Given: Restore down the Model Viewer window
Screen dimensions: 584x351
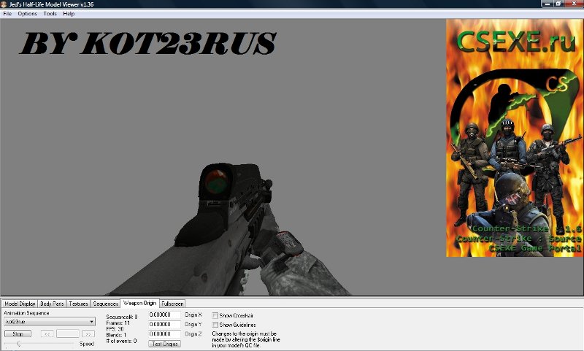Looking at the screenshot, I should (x=558, y=4).
